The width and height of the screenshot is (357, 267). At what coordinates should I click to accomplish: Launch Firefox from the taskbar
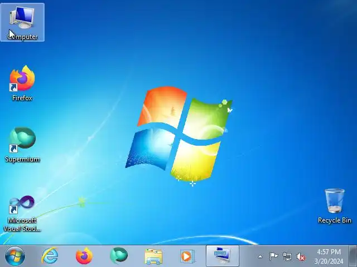click(84, 256)
